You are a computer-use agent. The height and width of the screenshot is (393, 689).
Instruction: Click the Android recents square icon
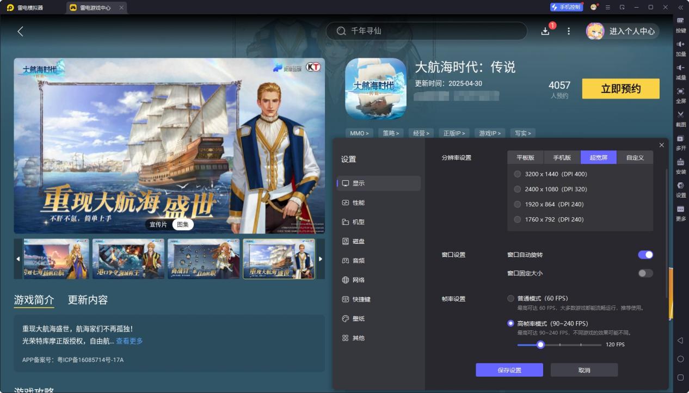680,377
